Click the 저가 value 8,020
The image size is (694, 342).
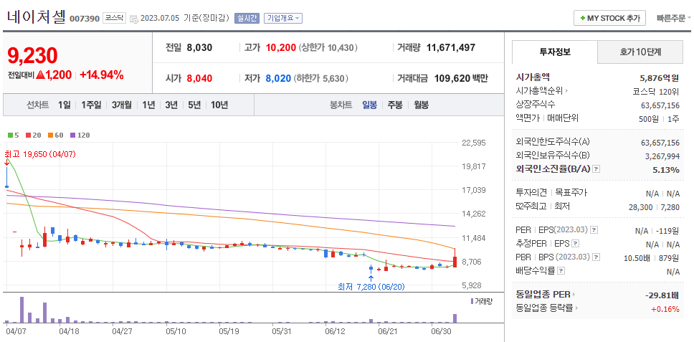coord(278,79)
